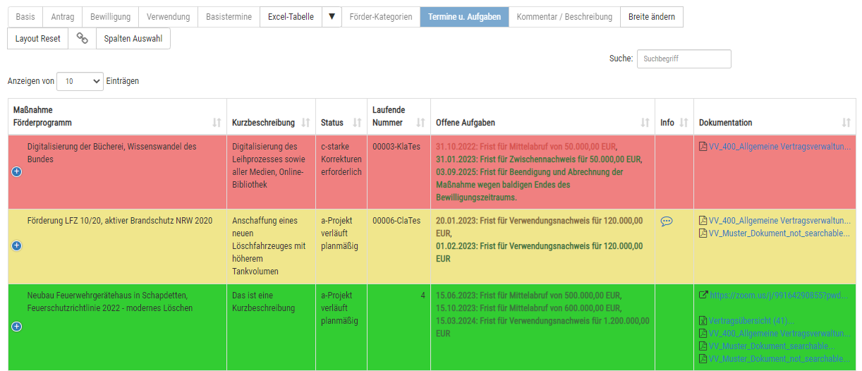This screenshot has width=862, height=371.
Task: Open the Kommentar / Beschreibung tab
Action: click(564, 17)
